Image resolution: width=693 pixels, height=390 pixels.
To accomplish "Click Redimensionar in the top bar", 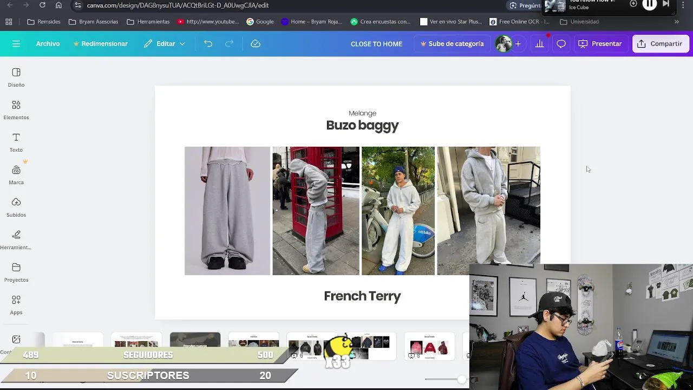I will tap(101, 43).
